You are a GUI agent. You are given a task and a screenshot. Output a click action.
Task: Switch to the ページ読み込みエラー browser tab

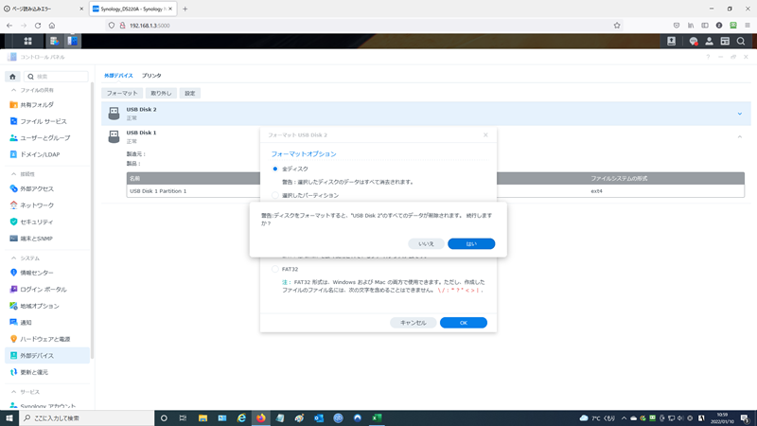point(44,9)
